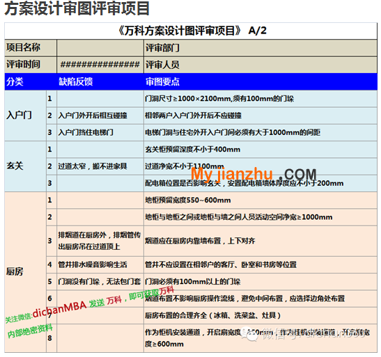This screenshot has width=381, height=357.
Task: Select the empty 缺陷反馈 cell in 入户门 row 1
Action: 100,99
